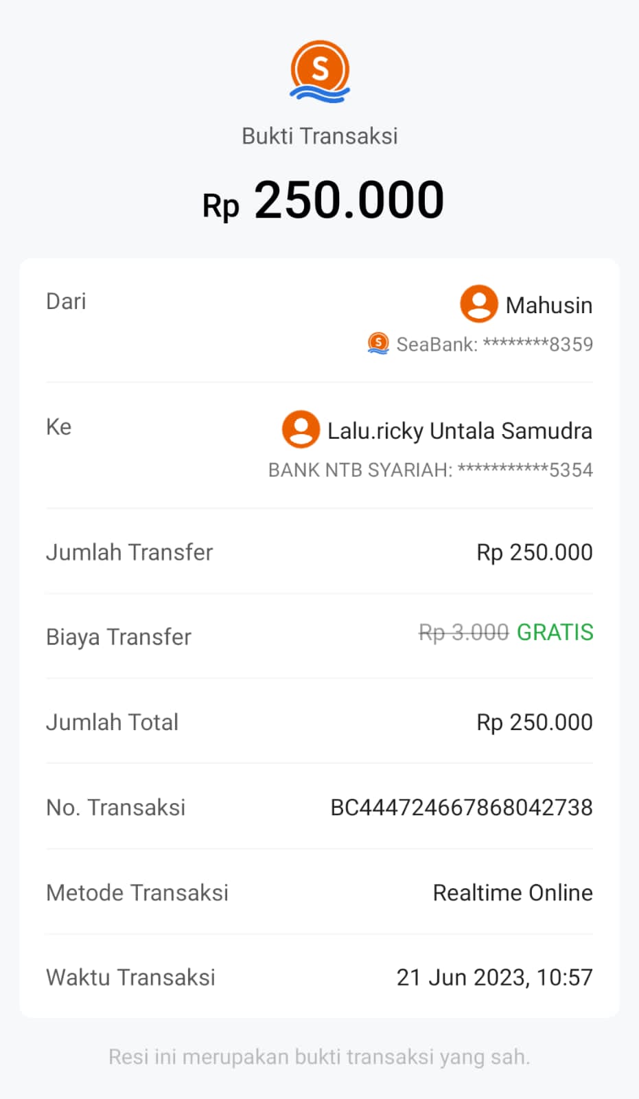
Task: Tap the sender Mahusin avatar icon
Action: [x=478, y=304]
